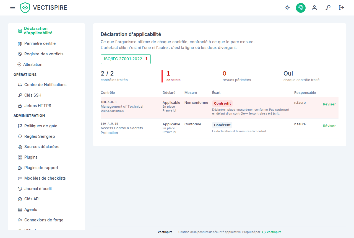Click the Connexions de forge cloud icon
354x238 pixels.
pos(20,220)
